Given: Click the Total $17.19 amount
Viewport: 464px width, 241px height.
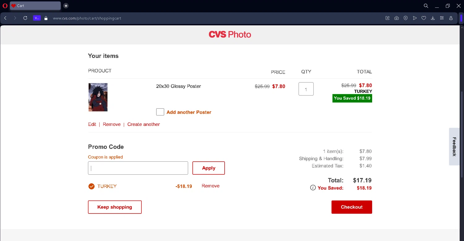Looking at the screenshot, I should (362, 180).
